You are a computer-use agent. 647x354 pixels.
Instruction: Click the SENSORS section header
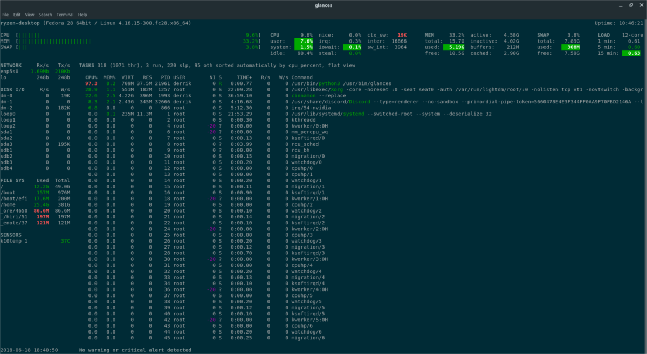[x=11, y=235]
